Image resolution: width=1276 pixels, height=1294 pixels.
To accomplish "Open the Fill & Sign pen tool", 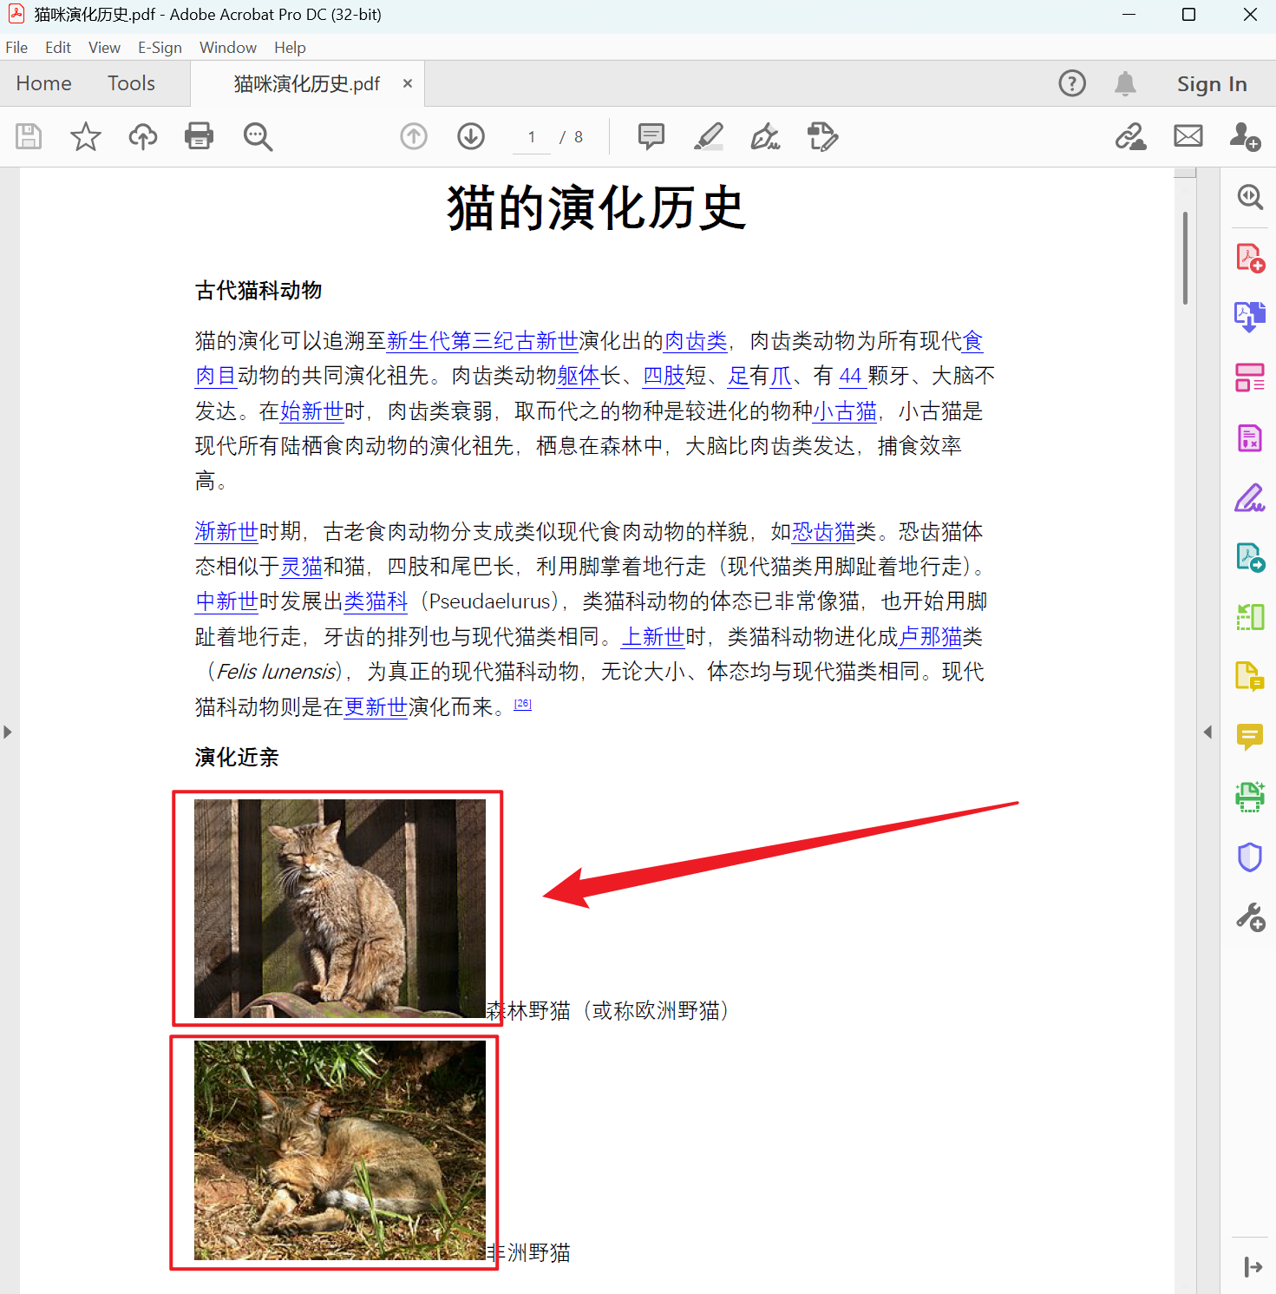I will 764,136.
